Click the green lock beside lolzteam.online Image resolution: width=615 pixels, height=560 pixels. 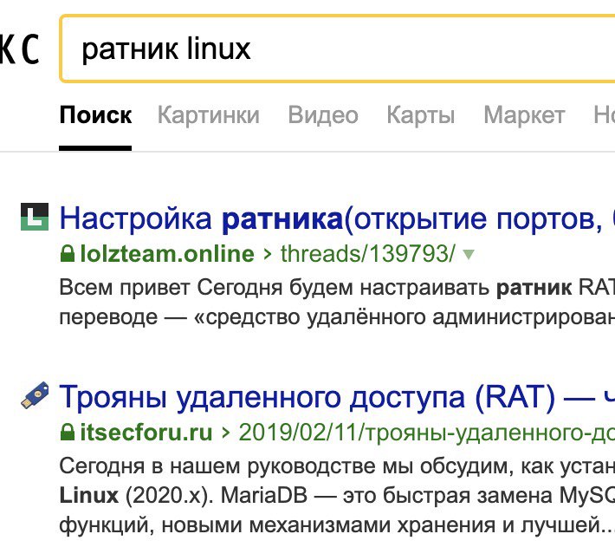tap(67, 255)
